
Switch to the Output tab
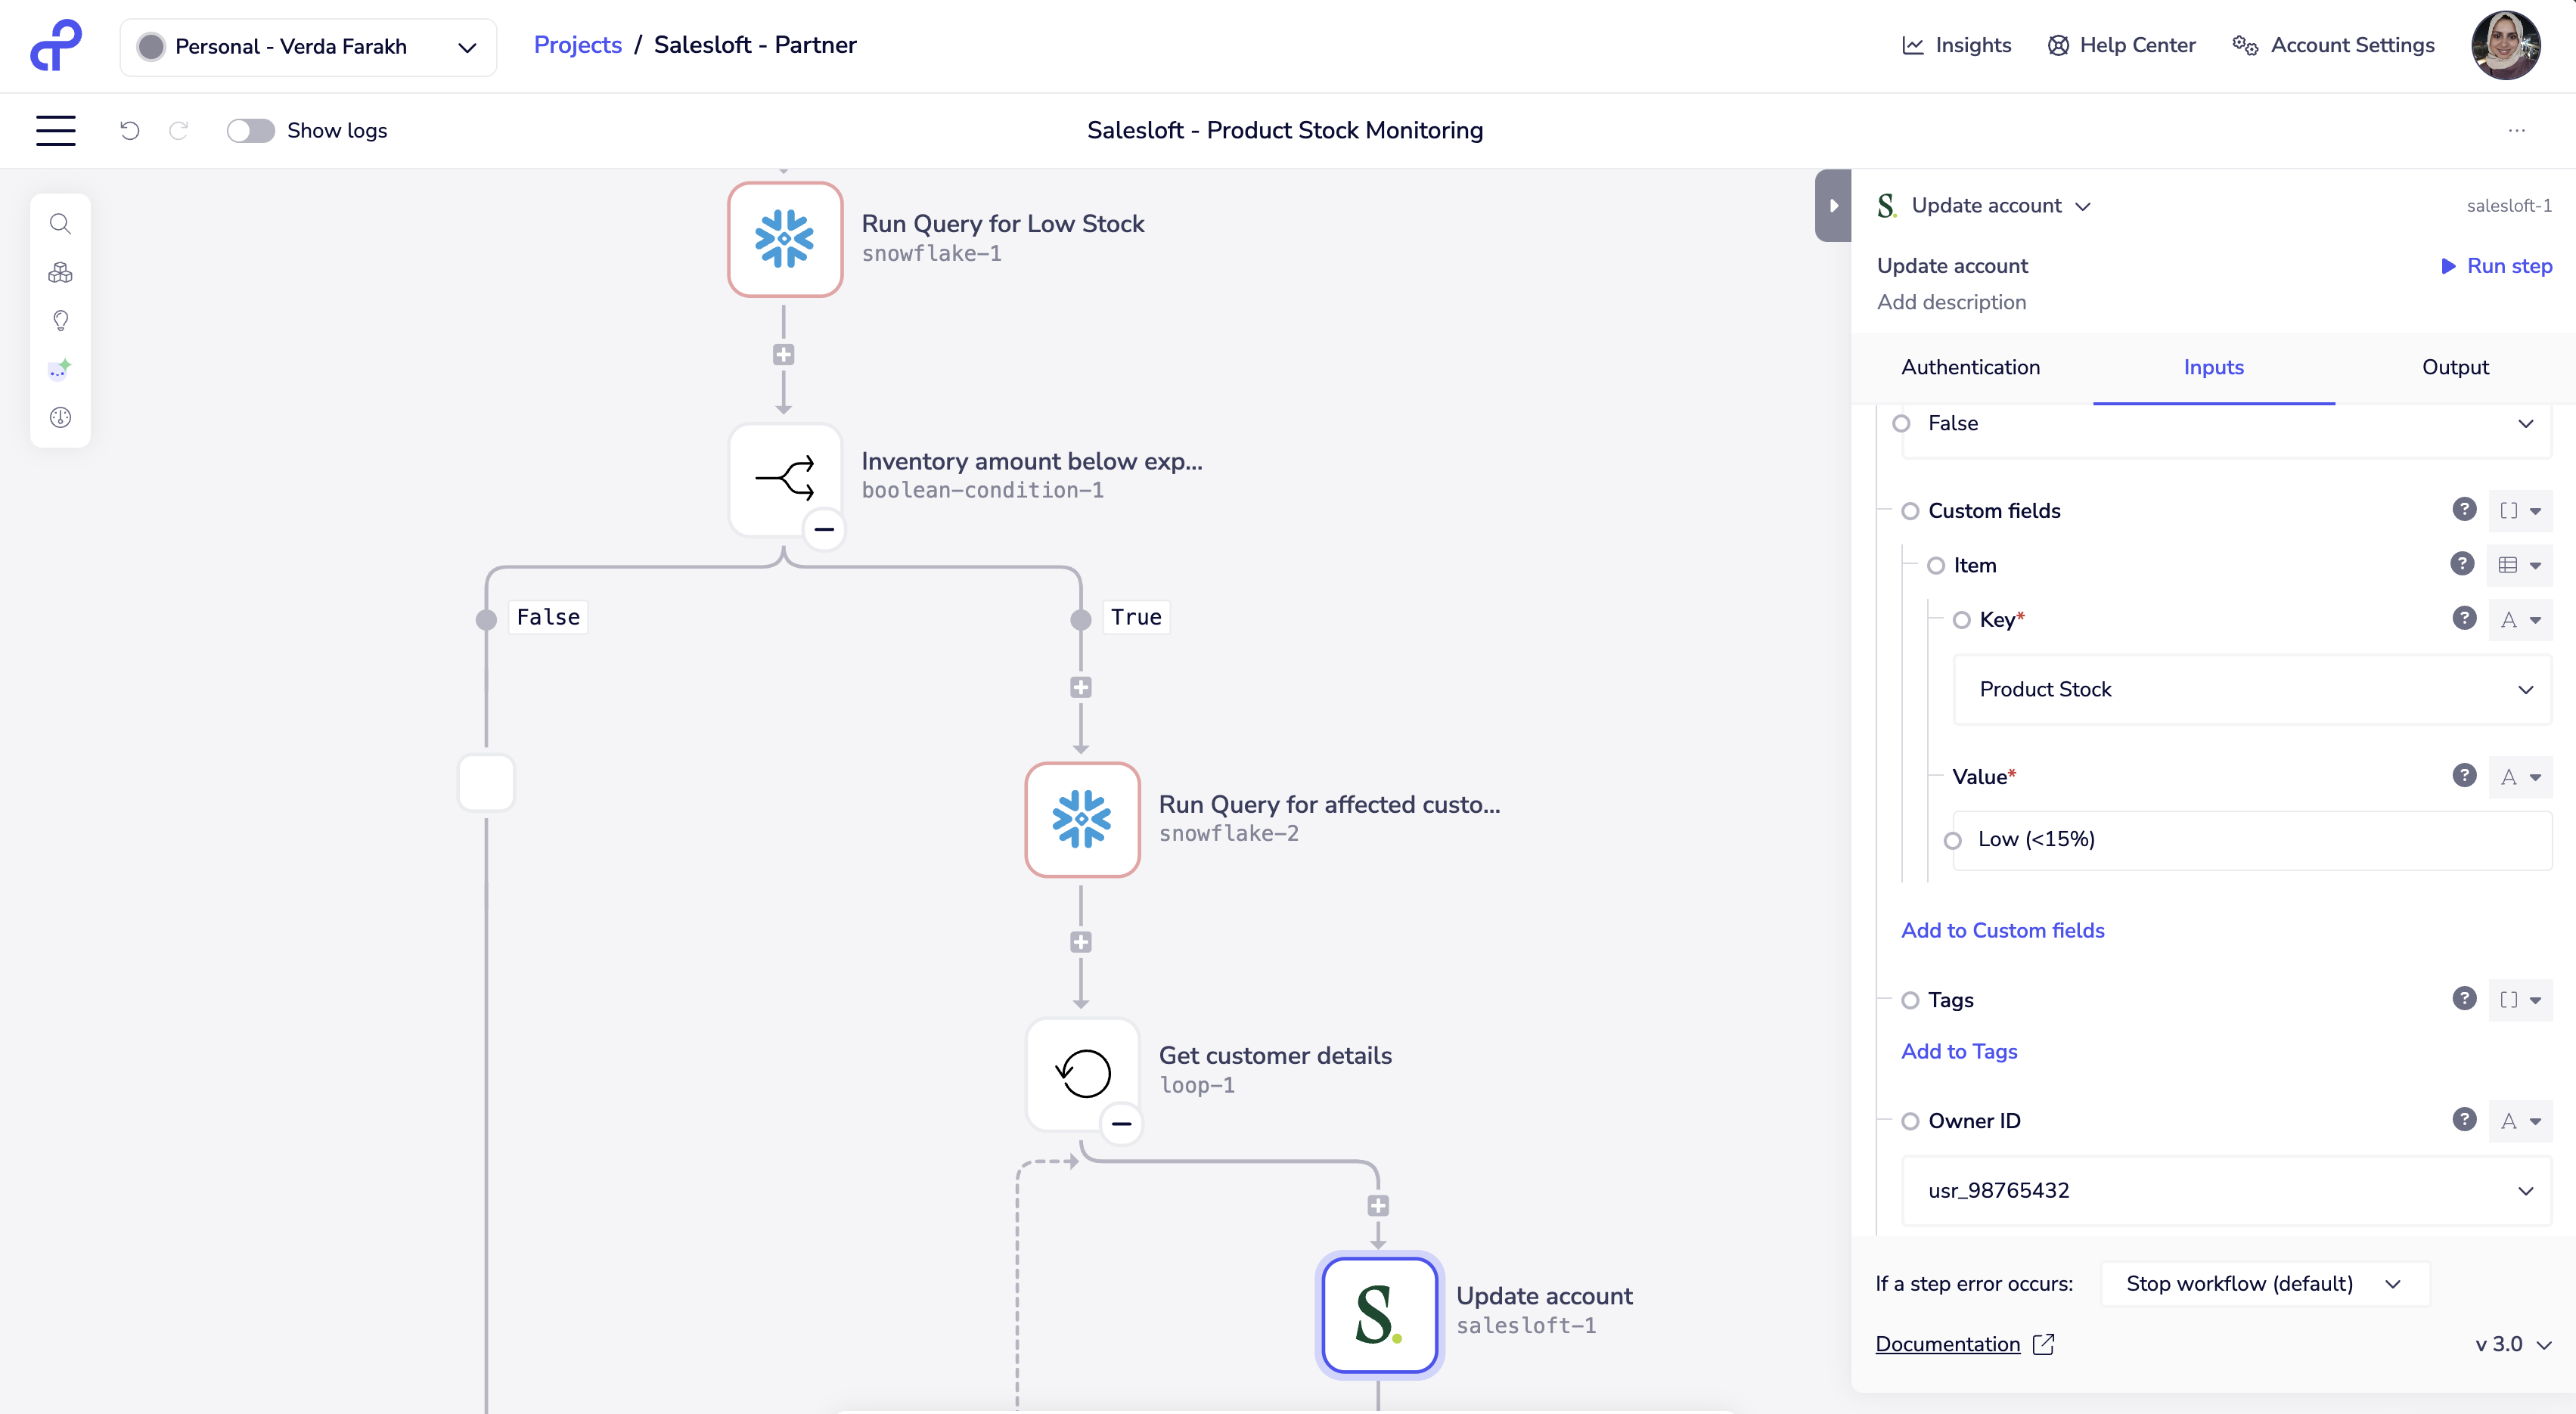click(2455, 367)
